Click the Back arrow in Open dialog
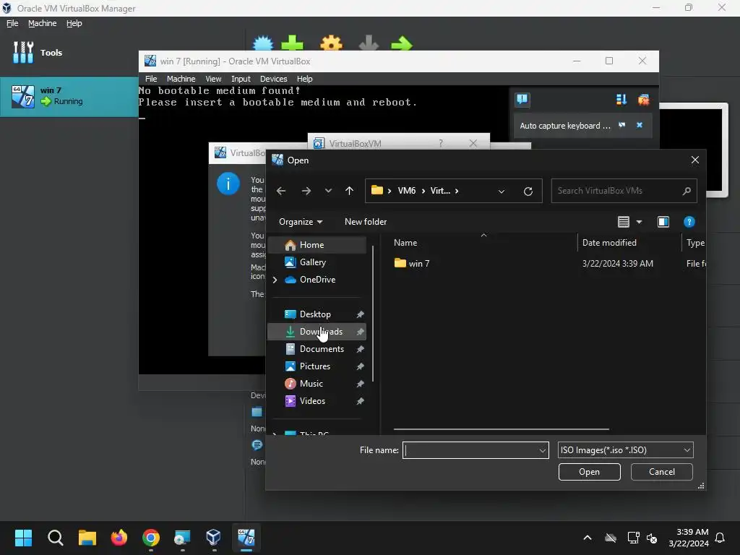 [x=281, y=191]
